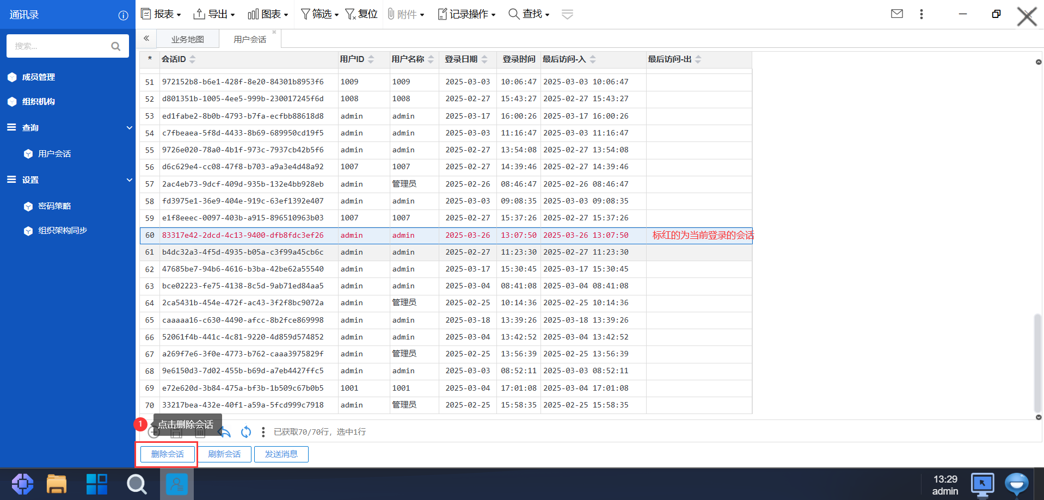The width and height of the screenshot is (1044, 500).
Task: Switch to the 业务地图 tab
Action: tap(187, 39)
